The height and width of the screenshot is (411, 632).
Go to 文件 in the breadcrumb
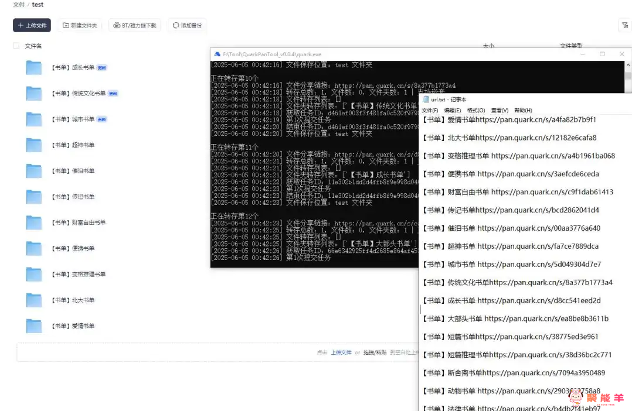(x=19, y=5)
